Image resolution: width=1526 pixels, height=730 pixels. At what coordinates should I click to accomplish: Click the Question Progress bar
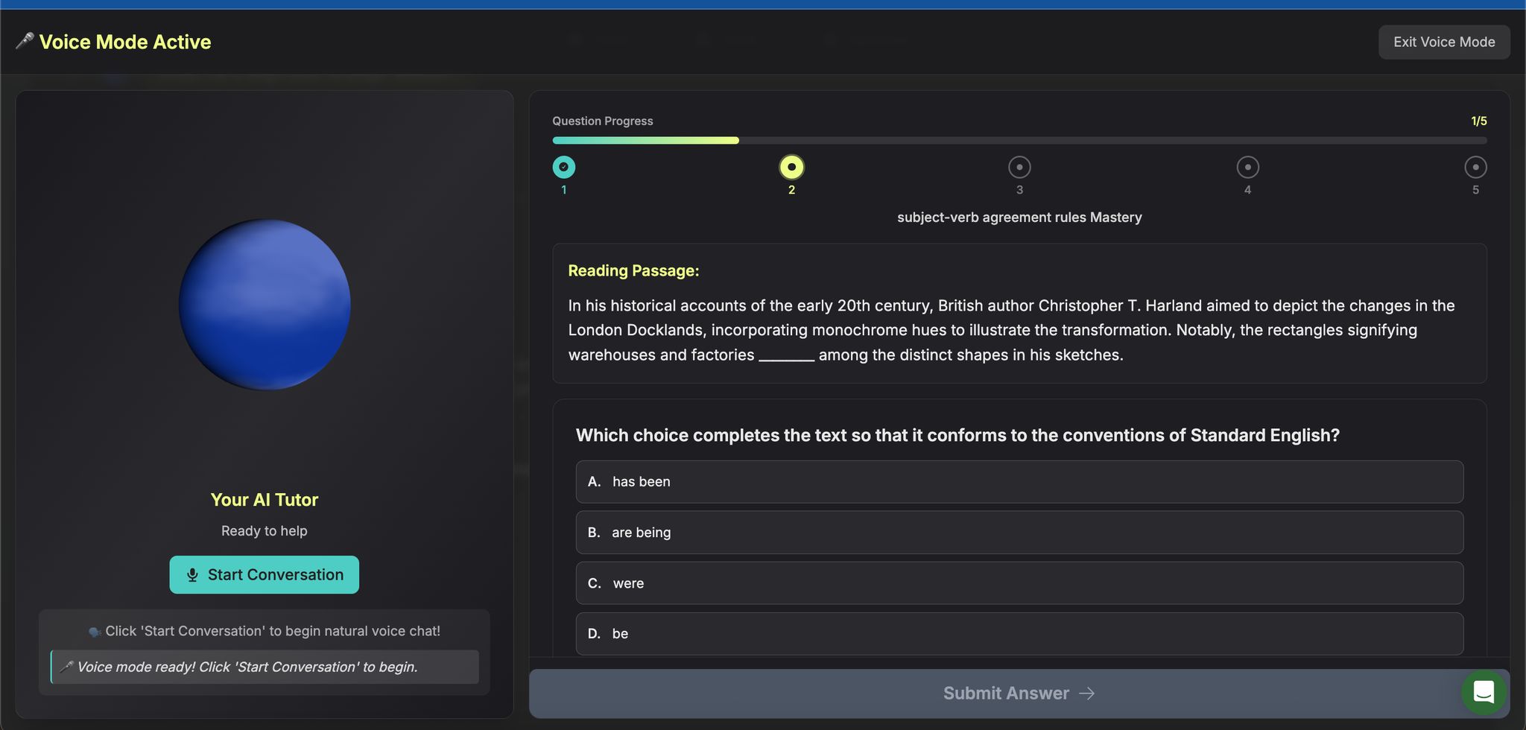coord(1019,140)
